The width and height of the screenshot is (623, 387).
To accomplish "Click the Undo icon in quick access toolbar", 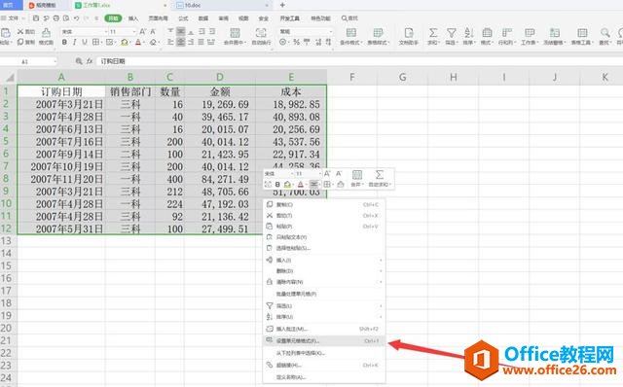I will pos(76,18).
